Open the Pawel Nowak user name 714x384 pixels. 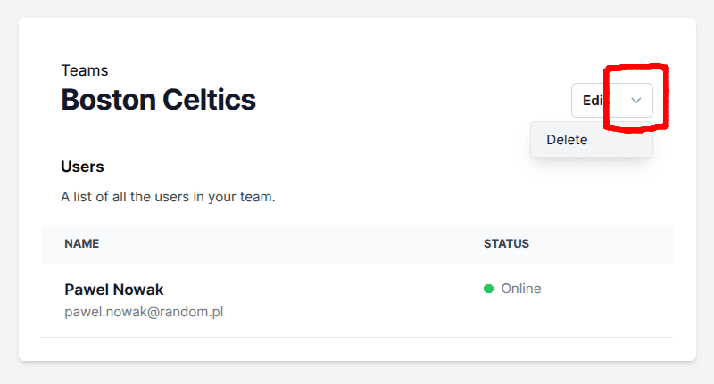point(114,290)
